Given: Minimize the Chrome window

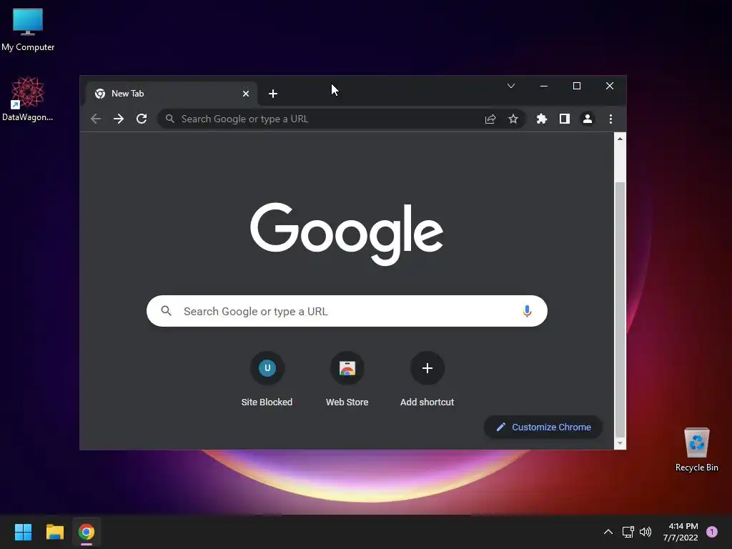Looking at the screenshot, I should tap(544, 86).
